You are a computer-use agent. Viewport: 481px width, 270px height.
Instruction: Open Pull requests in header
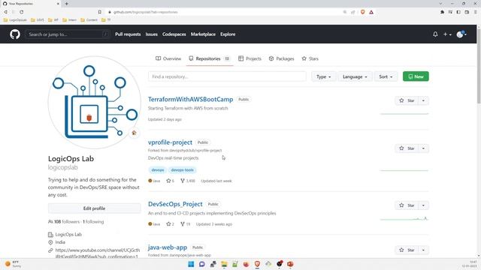point(128,34)
